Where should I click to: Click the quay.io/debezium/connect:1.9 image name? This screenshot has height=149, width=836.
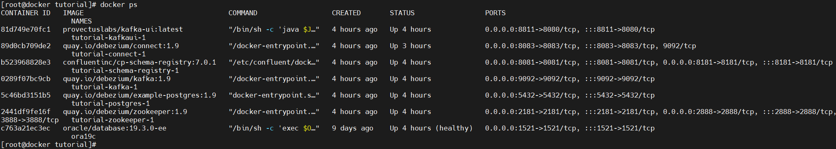point(121,46)
